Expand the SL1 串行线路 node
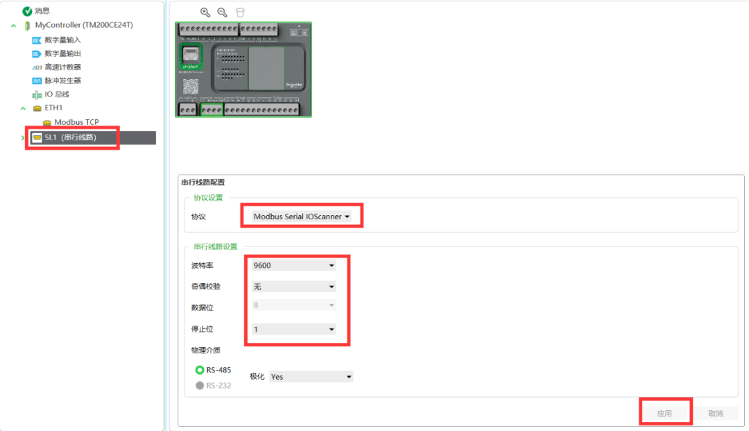Image resolution: width=749 pixels, height=431 pixels. 22,138
